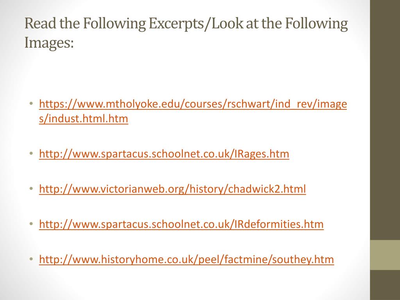Image resolution: width=400 pixels, height=300 pixels.
Task: Open the mtholyoke.edu ind_rev link
Action: point(193,104)
